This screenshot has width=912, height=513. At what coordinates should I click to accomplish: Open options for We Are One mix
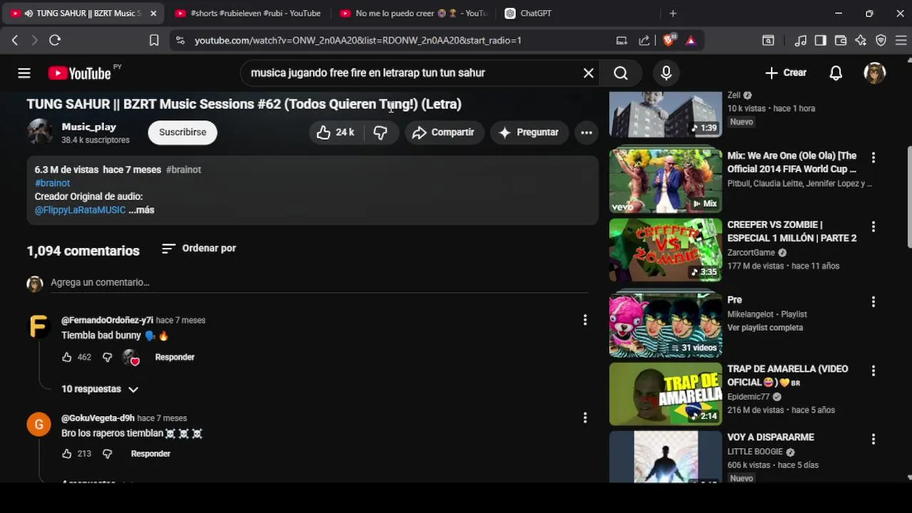874,157
